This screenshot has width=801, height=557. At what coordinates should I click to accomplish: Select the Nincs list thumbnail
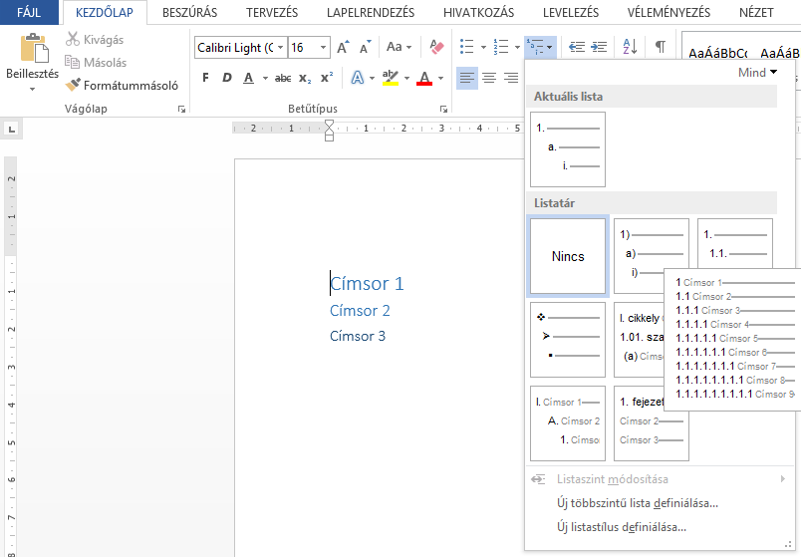pyautogui.click(x=568, y=256)
